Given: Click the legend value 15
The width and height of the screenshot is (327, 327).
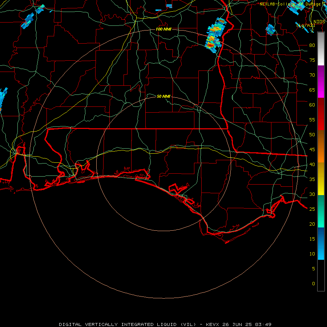Looking at the screenshot, I should (x=312, y=239).
